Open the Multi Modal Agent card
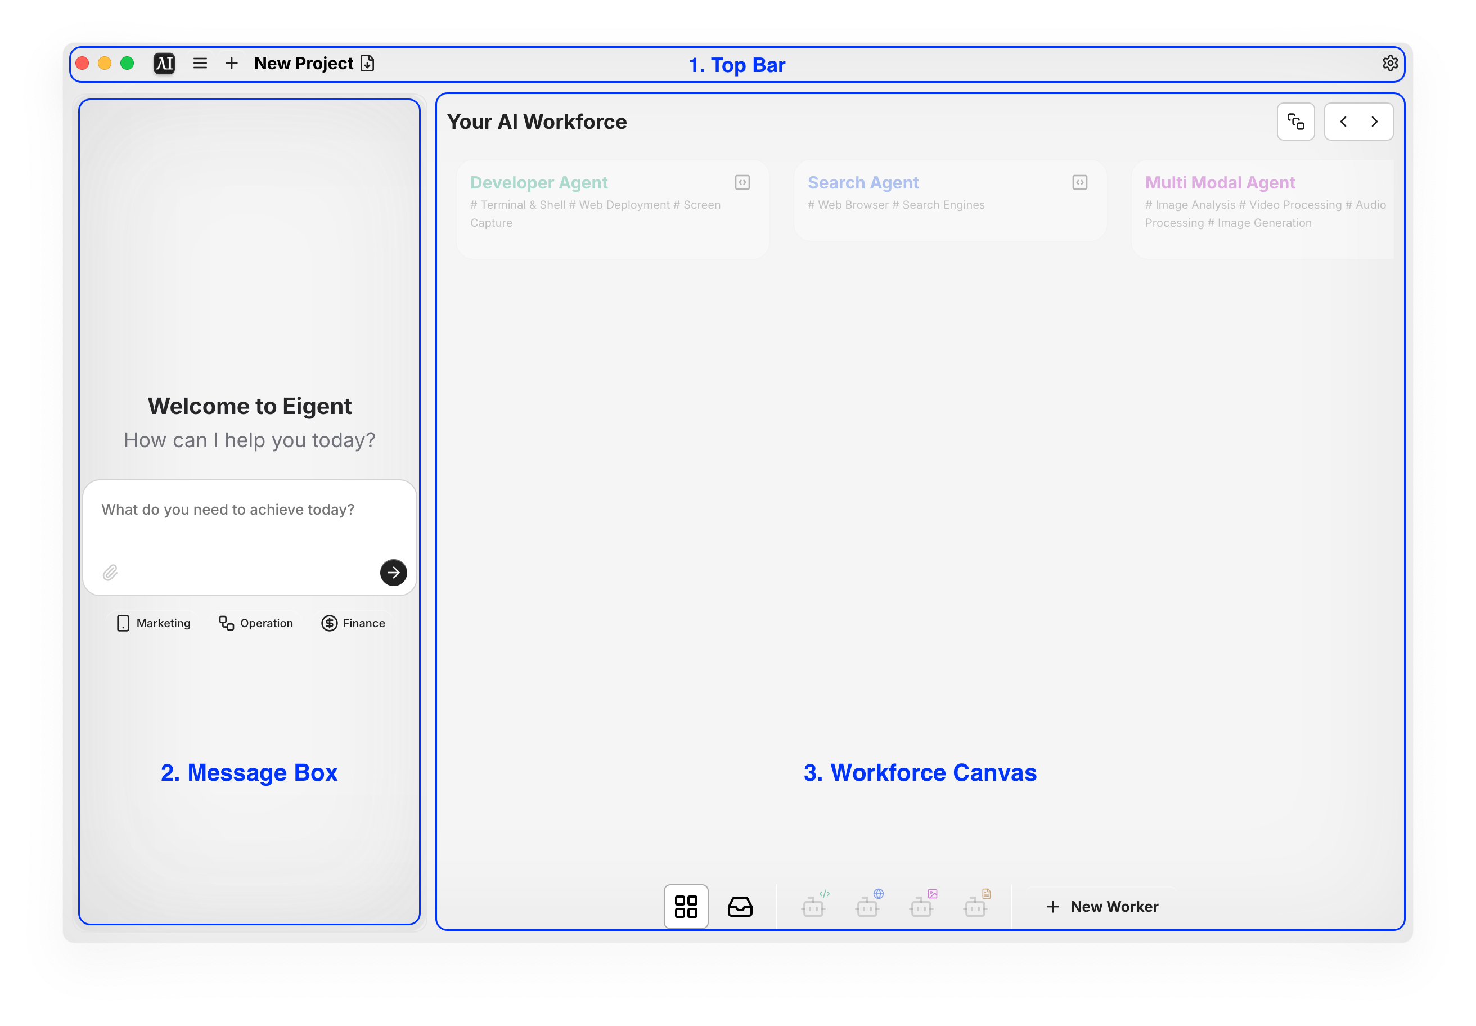Screen dimensions: 1476x1026 click(x=1263, y=210)
